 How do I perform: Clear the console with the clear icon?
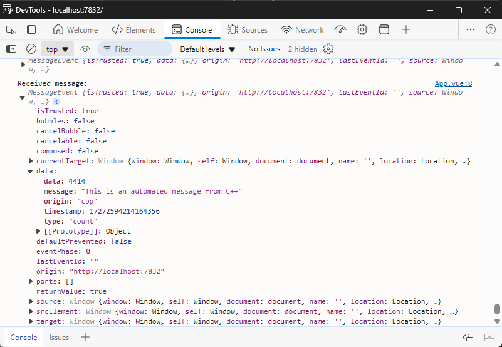click(31, 49)
